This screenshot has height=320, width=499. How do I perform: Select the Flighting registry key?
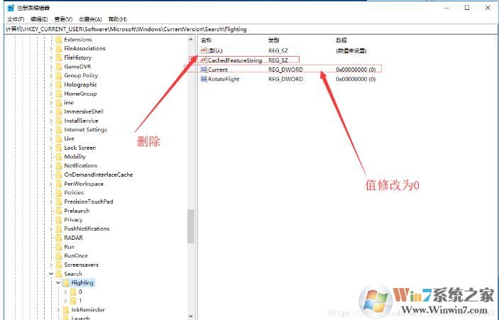pos(82,283)
